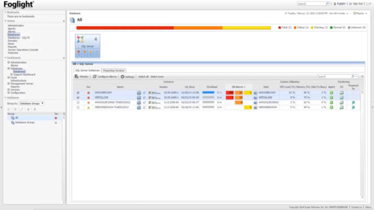374x210 pixels.
Task: Open home page icon for AVW2K12R2SR02-TOADSS2012
Action: click(139, 102)
